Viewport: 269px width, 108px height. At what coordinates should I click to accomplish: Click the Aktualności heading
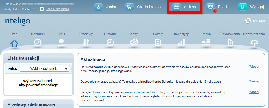pos(93,60)
